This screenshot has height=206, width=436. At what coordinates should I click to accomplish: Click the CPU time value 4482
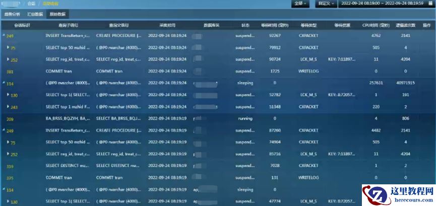click(376, 130)
